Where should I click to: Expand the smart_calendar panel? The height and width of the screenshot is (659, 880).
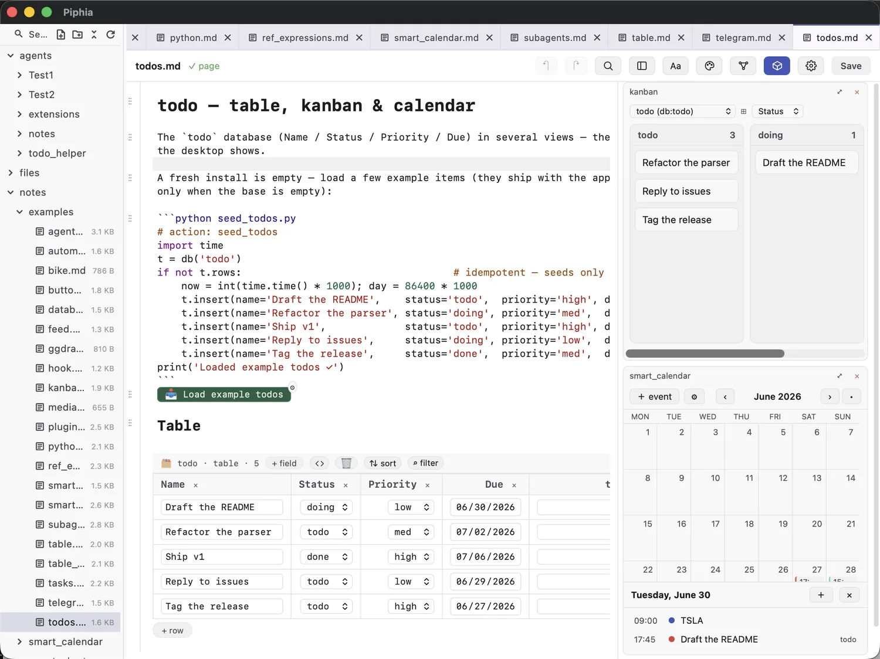pos(840,376)
